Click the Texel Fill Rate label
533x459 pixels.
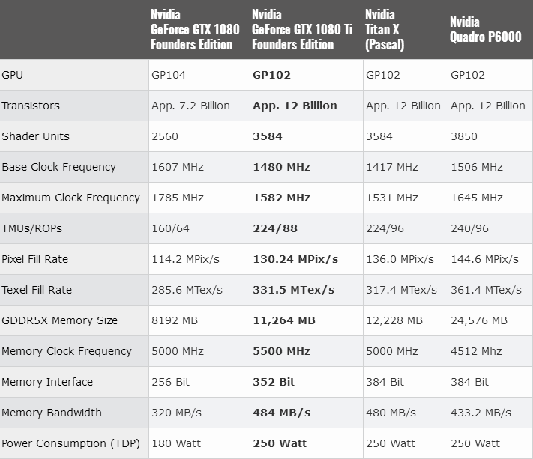pyautogui.click(x=35, y=290)
